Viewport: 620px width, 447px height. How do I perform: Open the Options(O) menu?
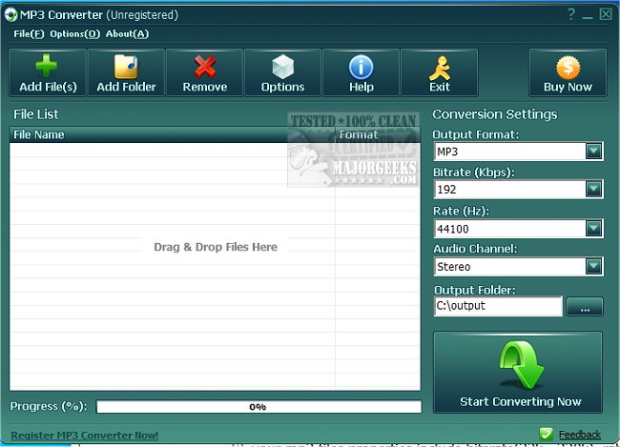pyautogui.click(x=74, y=34)
